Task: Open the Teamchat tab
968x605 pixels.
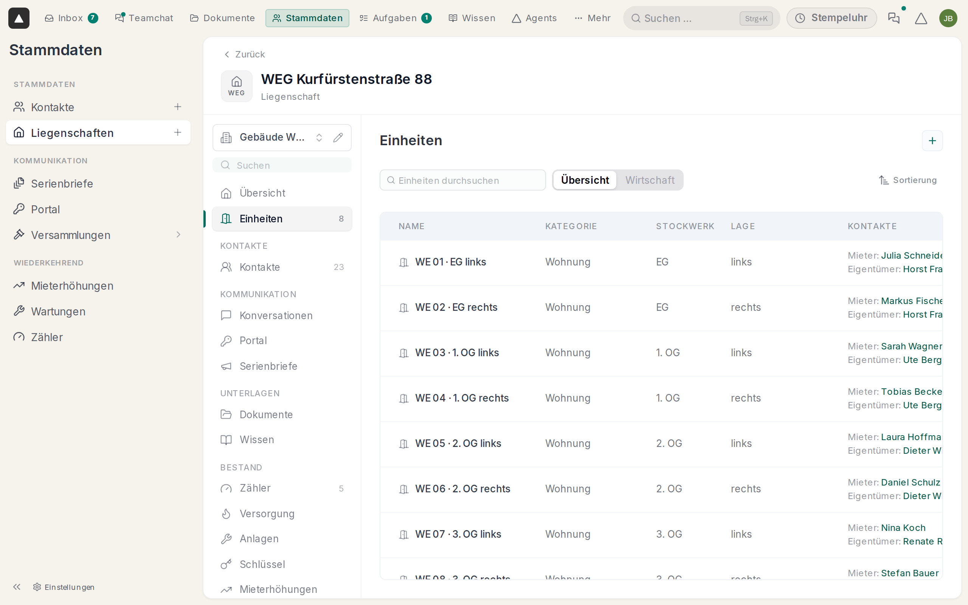Action: click(x=144, y=18)
